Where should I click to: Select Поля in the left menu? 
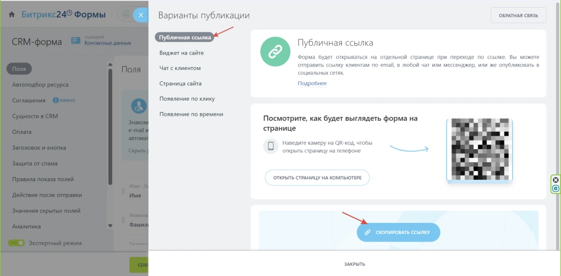coord(19,69)
